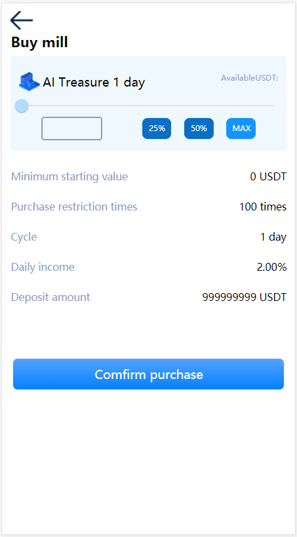This screenshot has width=297, height=537.
Task: Click the Buy mill heading
Action: 39,43
